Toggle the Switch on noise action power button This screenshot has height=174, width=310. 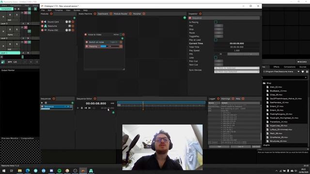[87, 42]
